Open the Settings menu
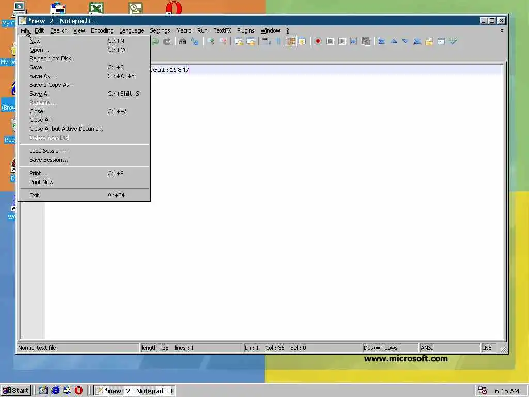Screen dimensions: 529x397 [x=160, y=30]
